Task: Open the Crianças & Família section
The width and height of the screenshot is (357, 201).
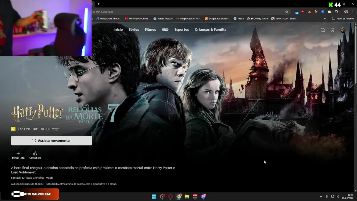Action: pyautogui.click(x=211, y=30)
